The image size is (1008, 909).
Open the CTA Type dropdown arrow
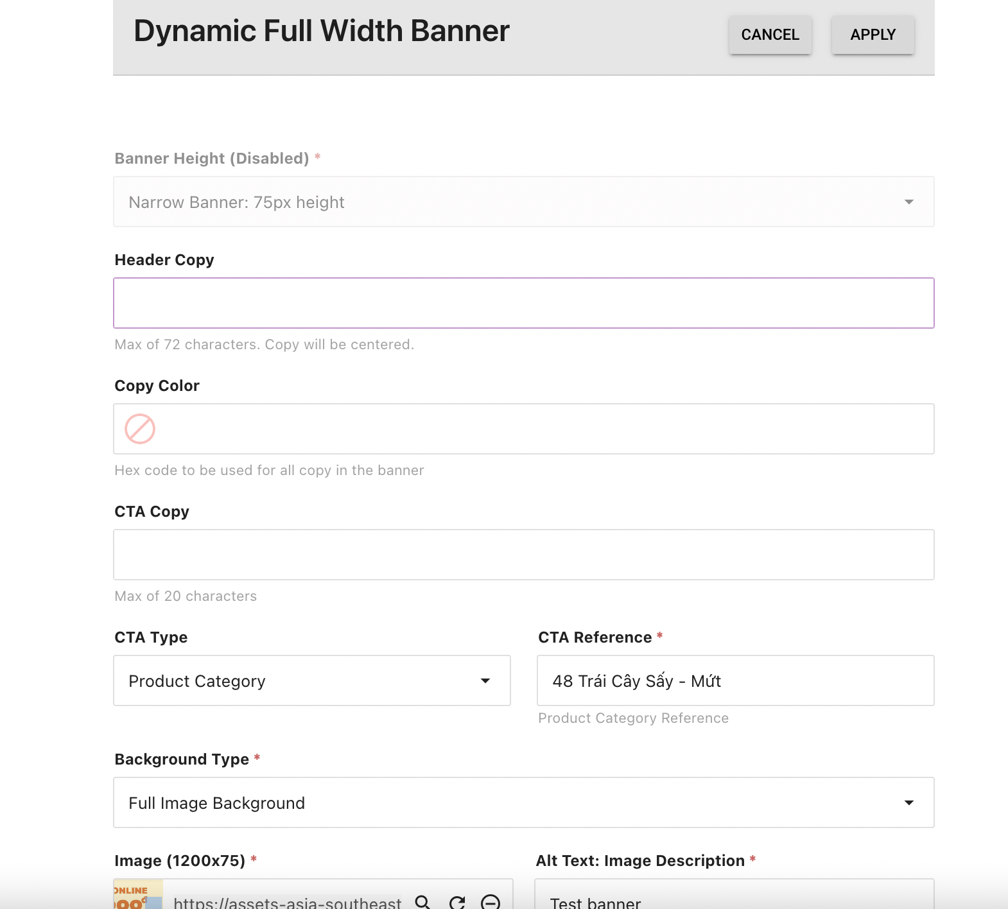point(485,680)
